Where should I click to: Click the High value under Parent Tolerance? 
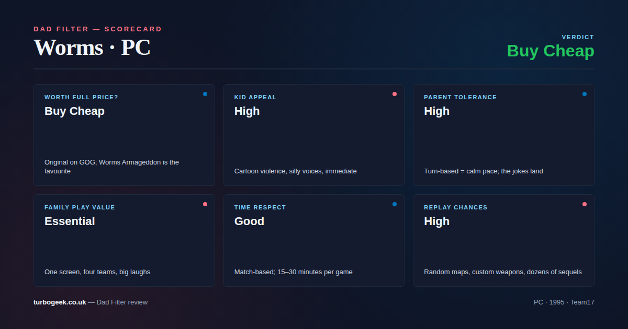pos(436,111)
